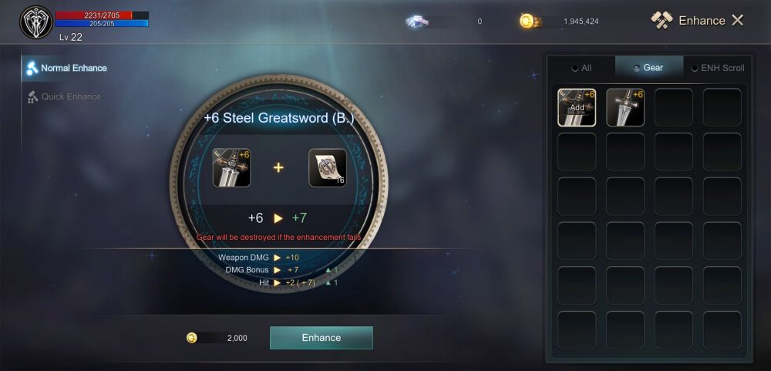The image size is (771, 371).
Task: Select the equipped +6 greatsword with Add label
Action: [x=577, y=107]
